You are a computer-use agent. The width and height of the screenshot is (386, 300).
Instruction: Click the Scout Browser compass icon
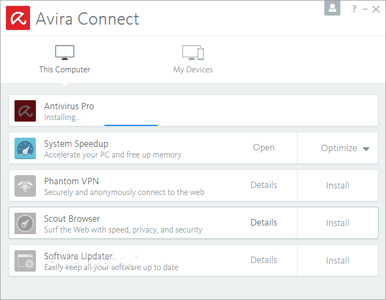tap(25, 223)
